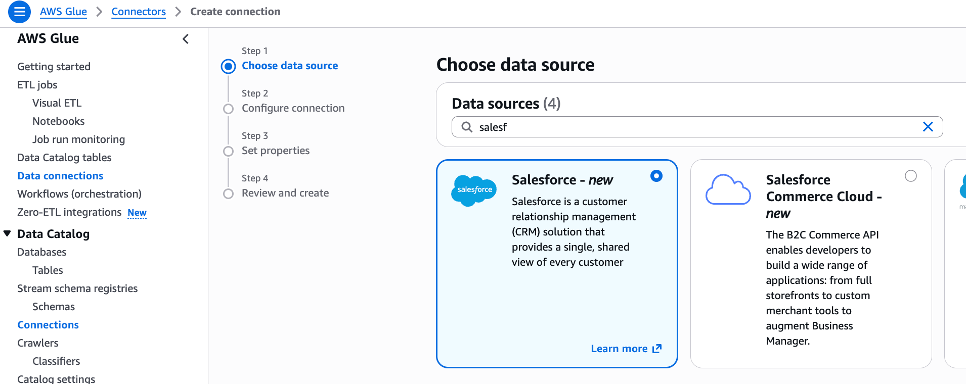Collapse the Data Catalog section
966x384 pixels.
pyautogui.click(x=7, y=233)
